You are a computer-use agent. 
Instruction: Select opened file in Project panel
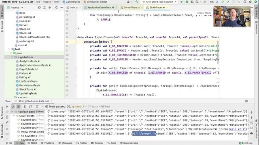[x=39, y=8]
